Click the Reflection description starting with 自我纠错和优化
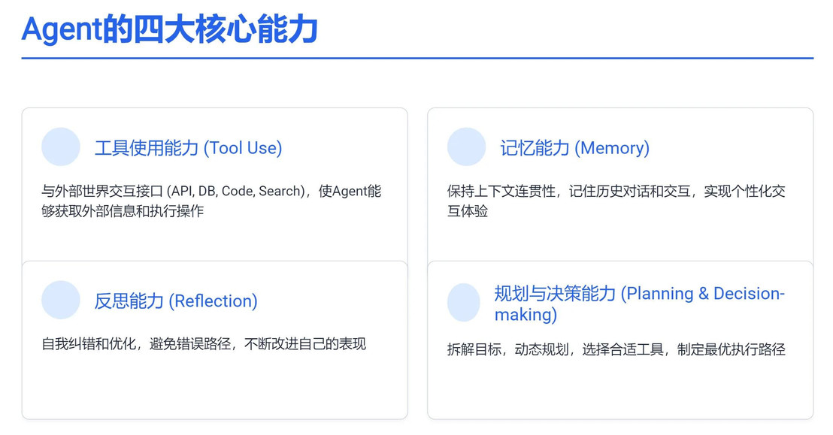Image resolution: width=833 pixels, height=435 pixels. (204, 343)
